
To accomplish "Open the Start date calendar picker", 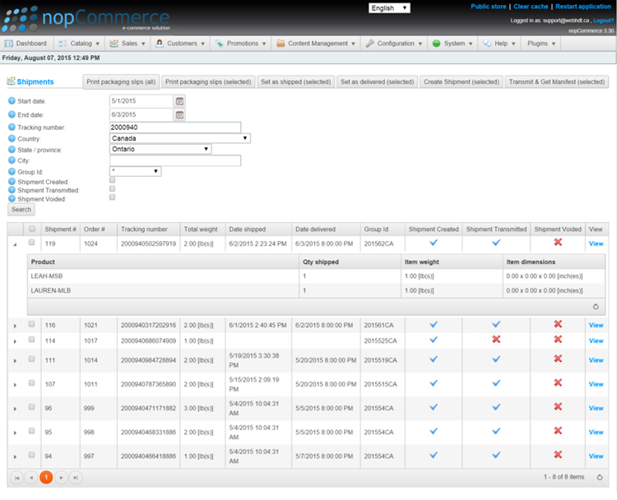I will (x=179, y=101).
